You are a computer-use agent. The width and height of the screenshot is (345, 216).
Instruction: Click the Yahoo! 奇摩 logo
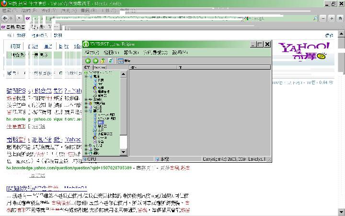304,51
